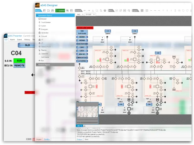Open History tab in aSAS Presenter

pyautogui.click(x=27, y=40)
